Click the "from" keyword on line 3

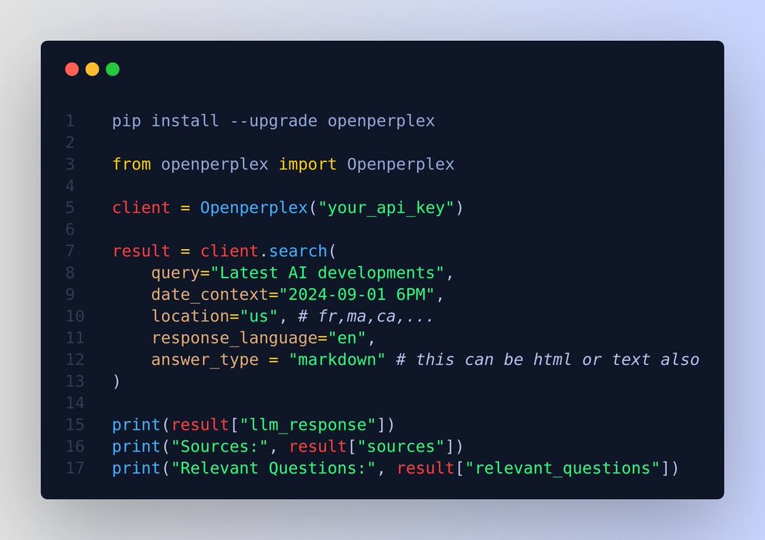[132, 164]
